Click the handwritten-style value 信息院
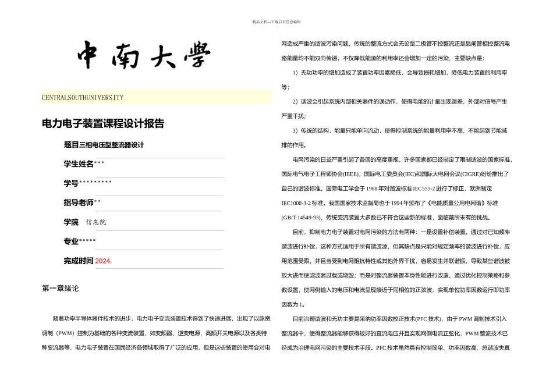The height and width of the screenshot is (391, 553). [x=96, y=222]
